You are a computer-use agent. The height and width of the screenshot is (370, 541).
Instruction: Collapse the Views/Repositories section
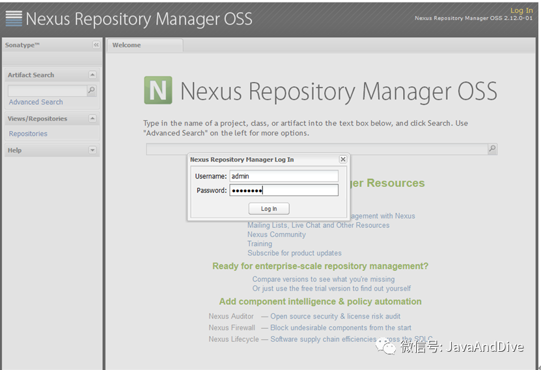[92, 119]
